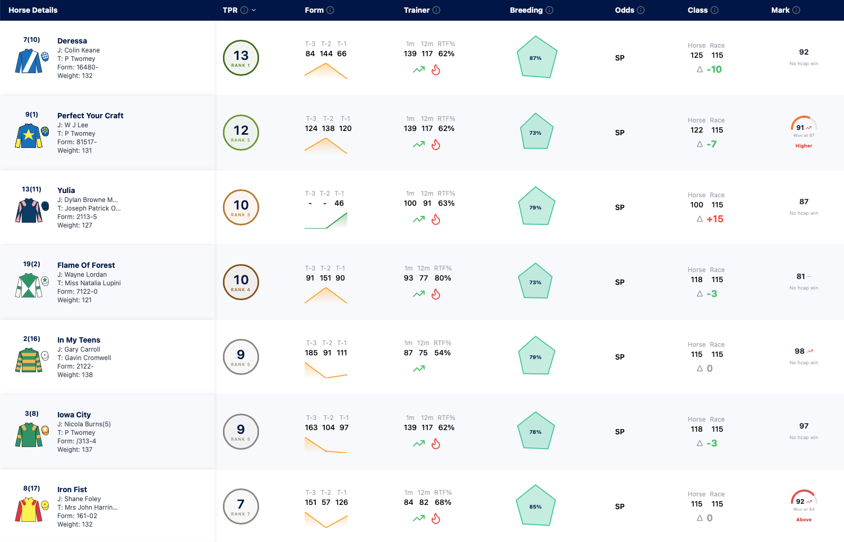Click the Trainer column info icon
The width and height of the screenshot is (844, 542).
436,10
